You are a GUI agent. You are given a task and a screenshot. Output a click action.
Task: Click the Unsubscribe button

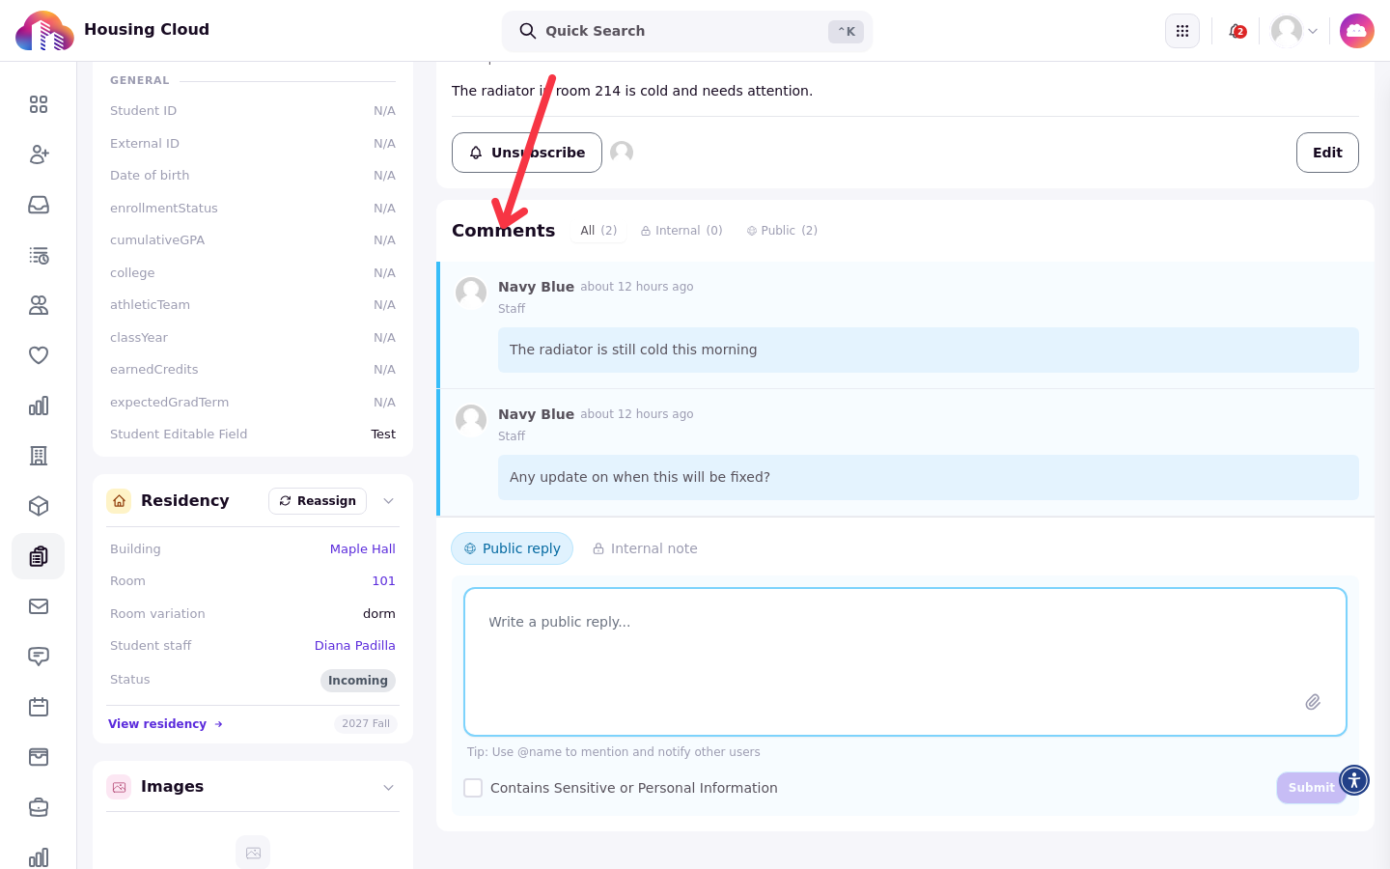527,153
